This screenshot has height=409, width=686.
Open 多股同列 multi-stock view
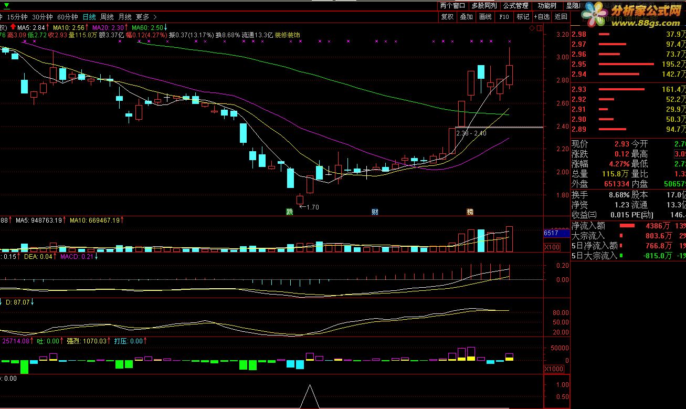point(484,6)
